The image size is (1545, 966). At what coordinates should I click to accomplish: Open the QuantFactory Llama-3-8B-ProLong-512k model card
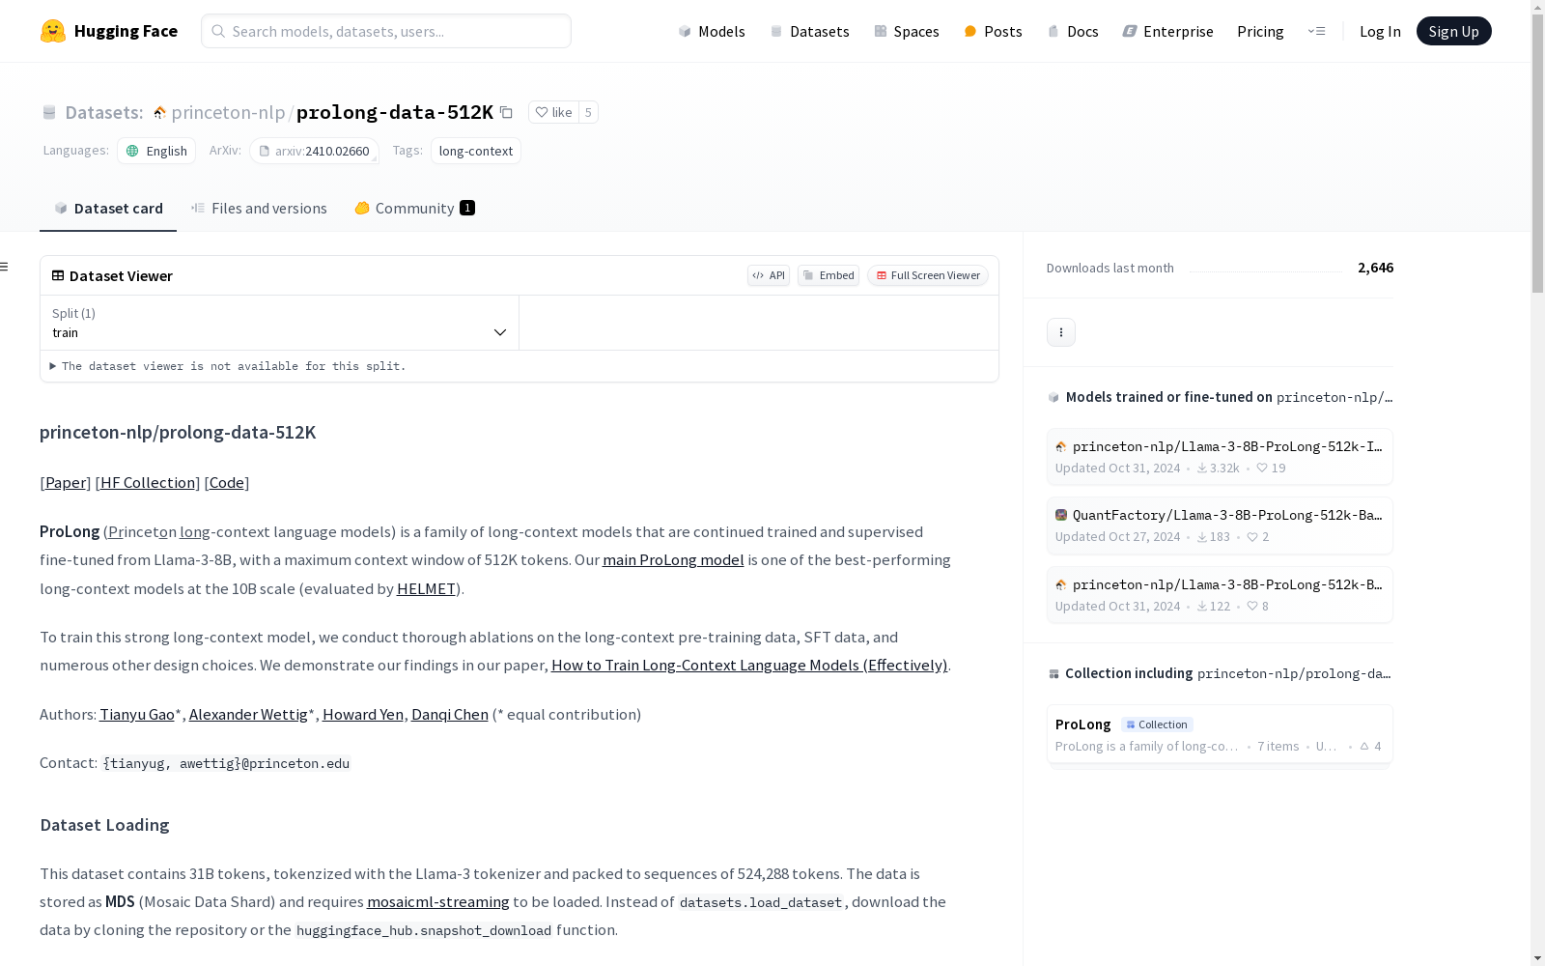[1220, 526]
